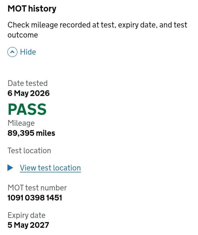Collapse MOT history using the Hide text
This screenshot has width=198, height=235.
click(28, 52)
